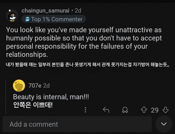Reply using the curved arrow icon
This screenshot has width=175, height=134.
point(106,110)
